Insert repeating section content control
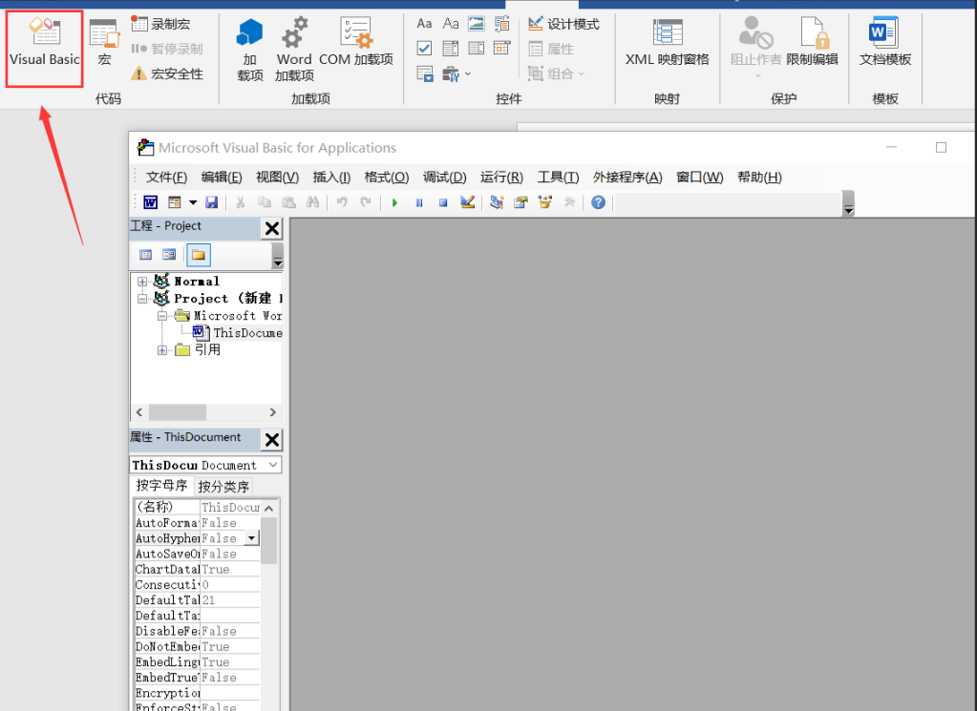Image resolution: width=977 pixels, height=711 pixels. (x=424, y=74)
